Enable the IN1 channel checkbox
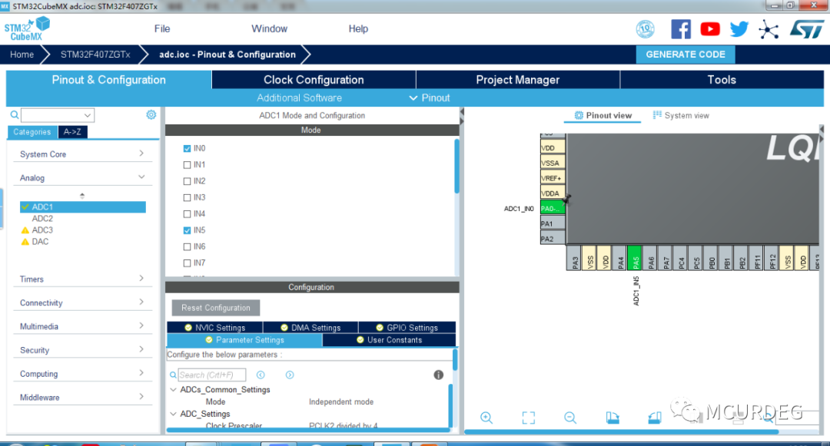 tap(187, 165)
